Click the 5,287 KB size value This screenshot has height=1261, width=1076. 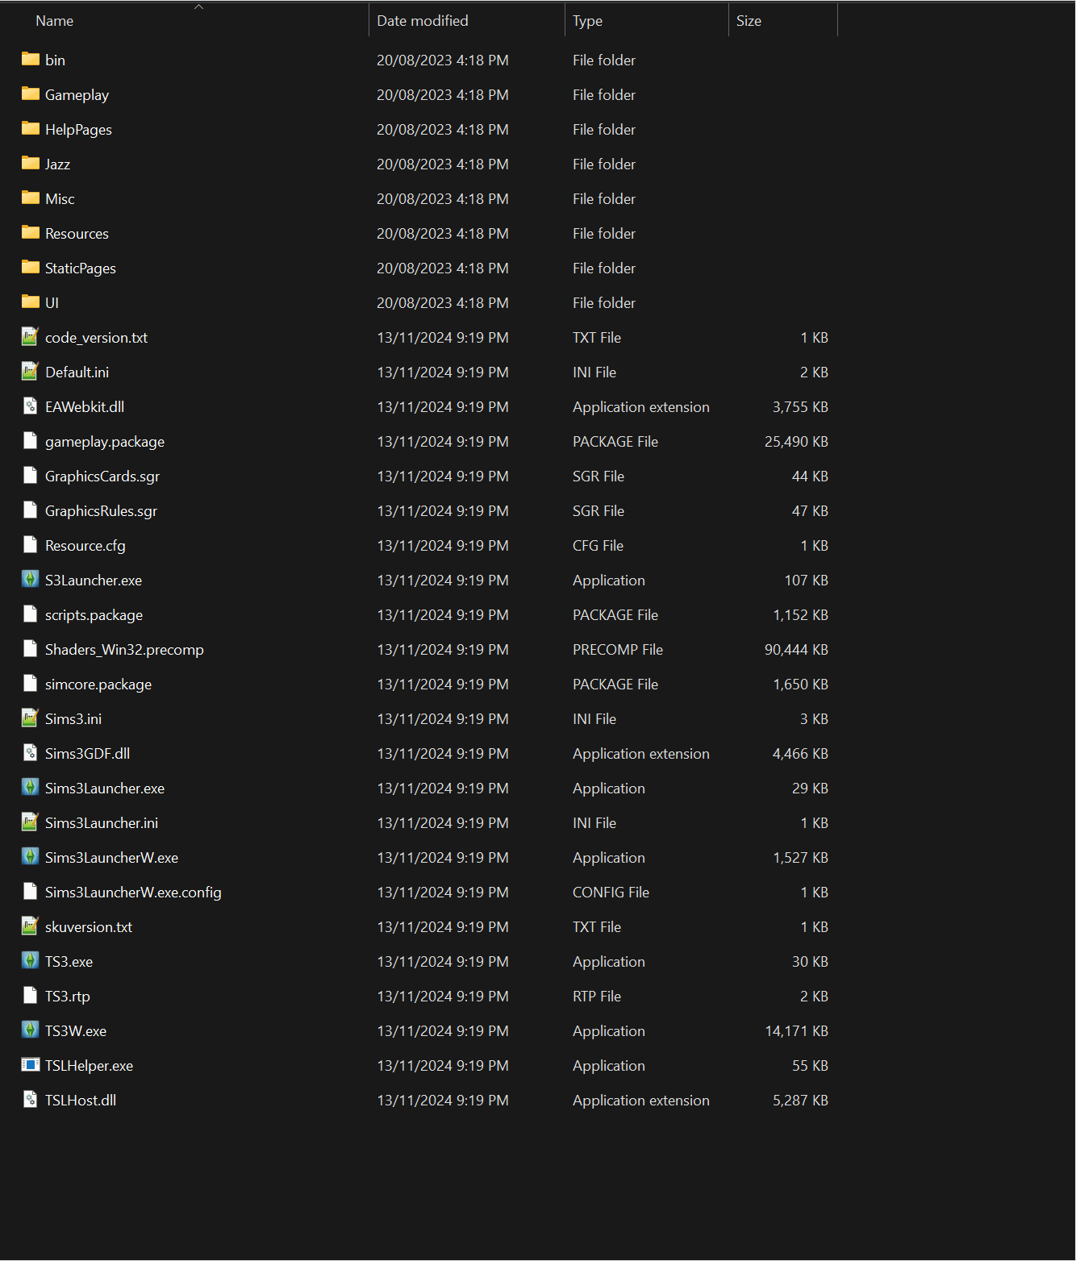pos(800,1101)
